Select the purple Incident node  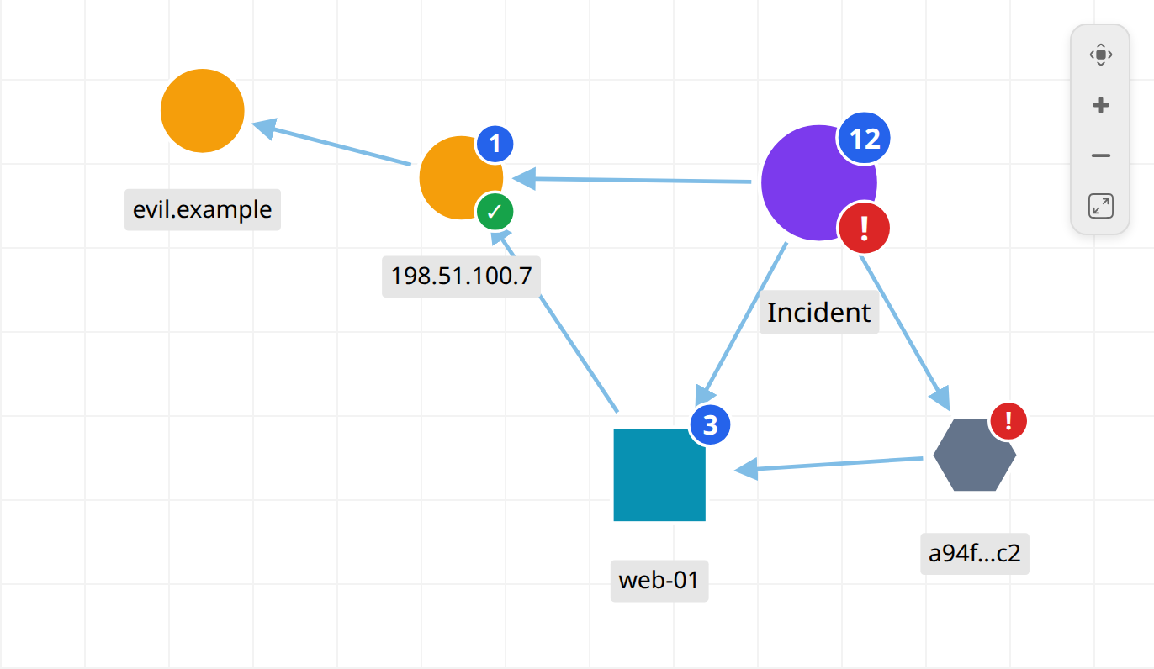(x=818, y=182)
